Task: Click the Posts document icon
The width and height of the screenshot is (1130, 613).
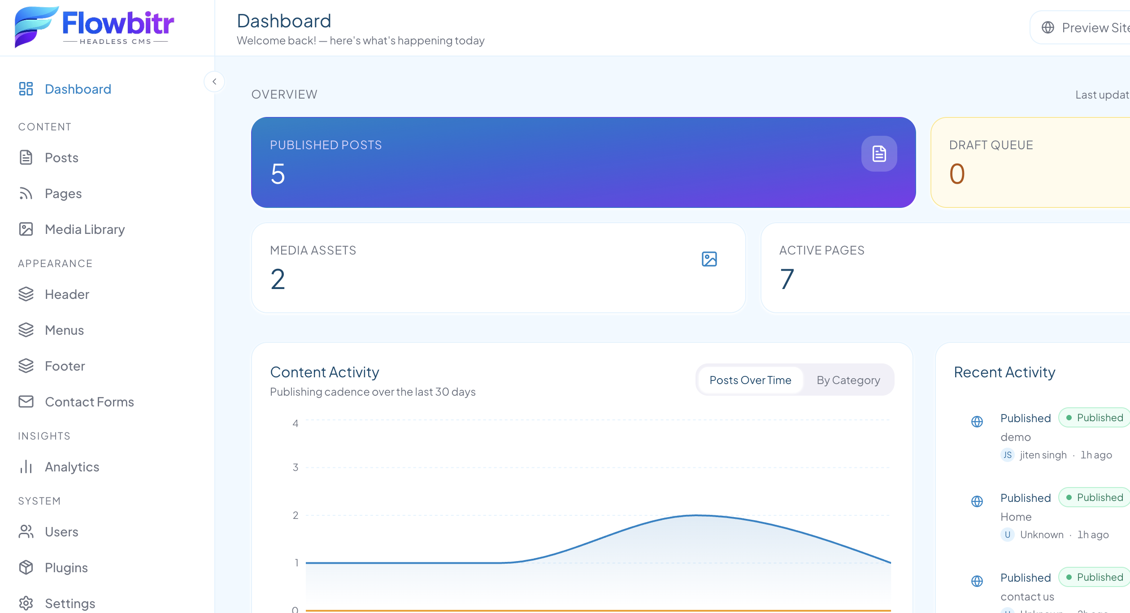Action: [26, 157]
